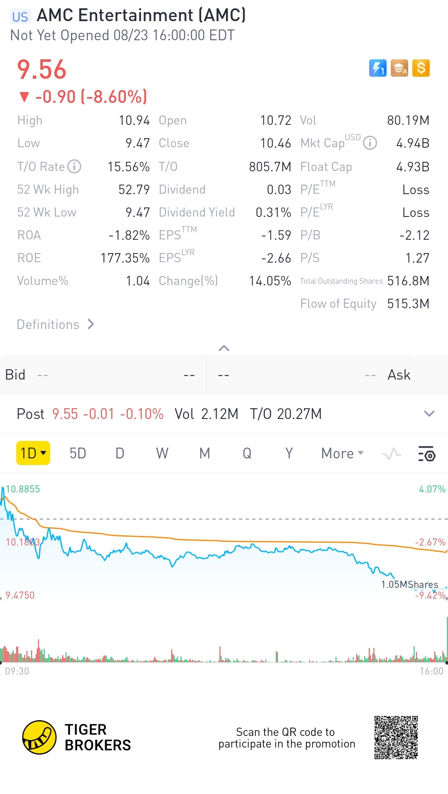Viewport: 448px width, 794px height.
Task: Tap the Tiger Brokers logo
Action: tap(39, 737)
